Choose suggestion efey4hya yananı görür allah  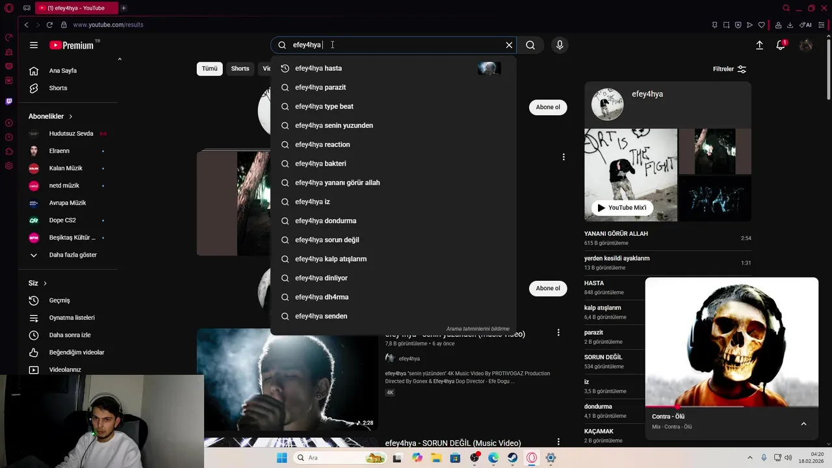click(x=393, y=183)
